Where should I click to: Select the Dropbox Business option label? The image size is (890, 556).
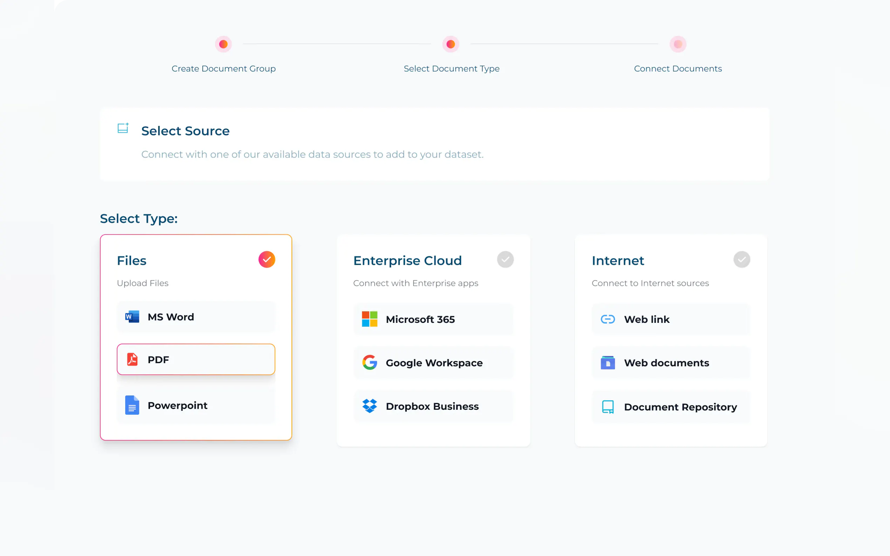tap(432, 406)
